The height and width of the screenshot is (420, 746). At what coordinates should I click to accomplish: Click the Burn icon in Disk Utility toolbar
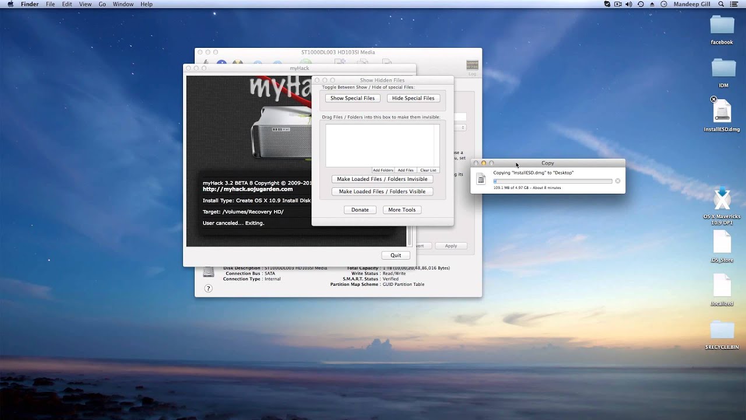[x=237, y=62]
